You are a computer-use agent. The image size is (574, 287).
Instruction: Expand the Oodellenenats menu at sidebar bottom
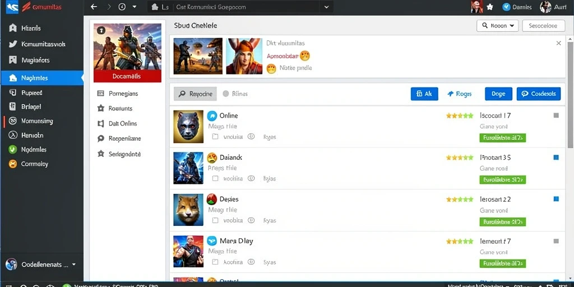73,265
